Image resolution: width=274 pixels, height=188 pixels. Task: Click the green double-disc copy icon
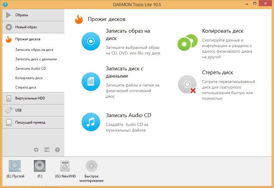pyautogui.click(x=187, y=42)
